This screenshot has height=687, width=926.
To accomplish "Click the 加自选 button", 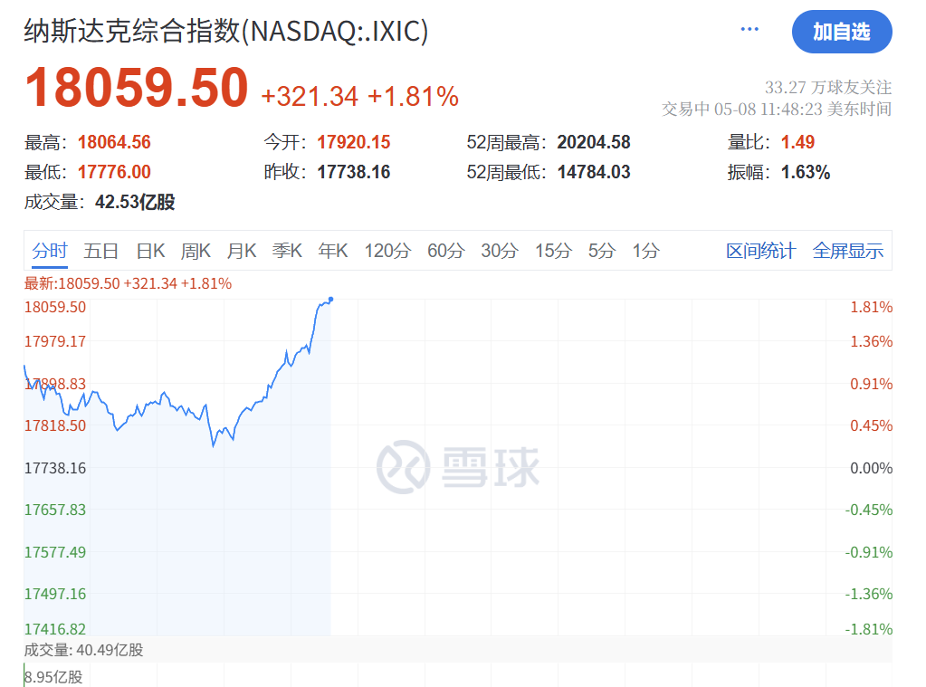I will click(x=842, y=32).
